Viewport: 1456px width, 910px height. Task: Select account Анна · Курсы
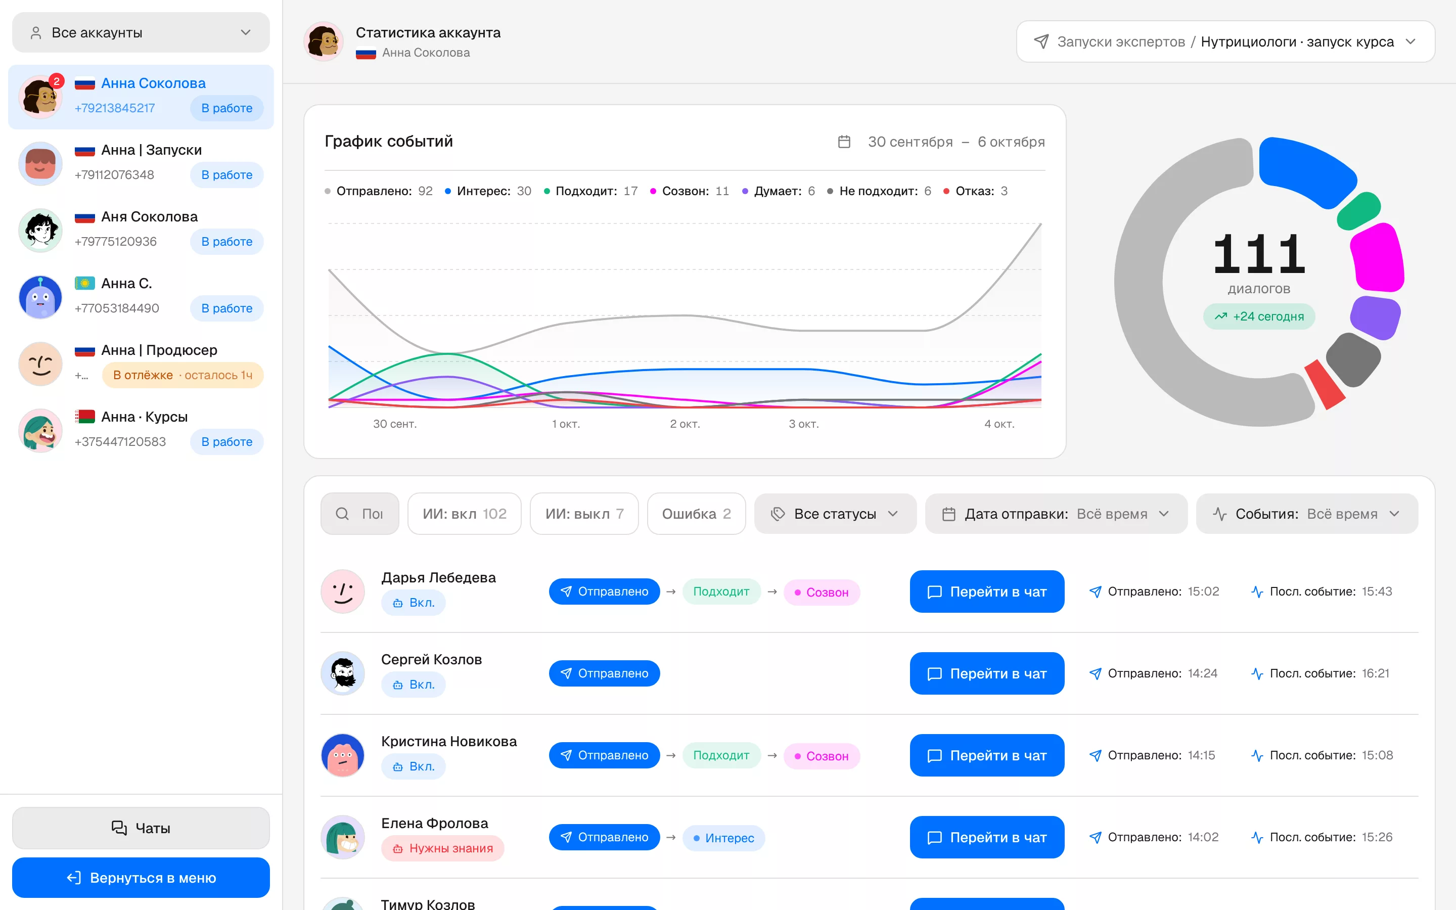point(141,430)
